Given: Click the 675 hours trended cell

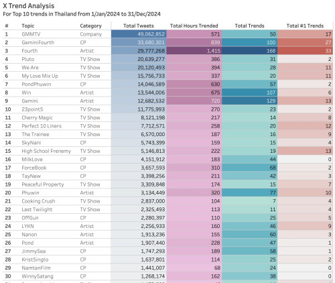Looking at the screenshot, I should (x=194, y=93).
